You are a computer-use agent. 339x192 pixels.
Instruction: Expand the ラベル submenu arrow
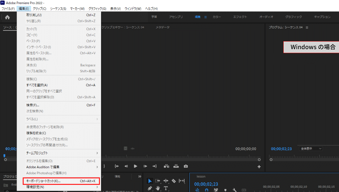97,119
